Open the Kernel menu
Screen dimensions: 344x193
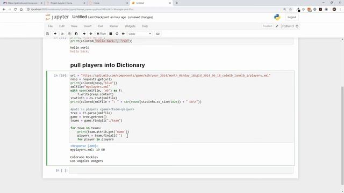point(114,26)
